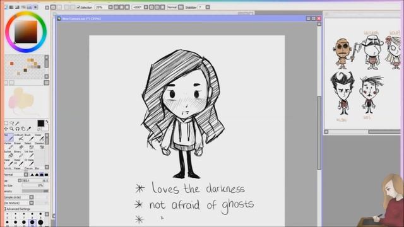
Task: Select the hand pan tool
Action: 23,129
